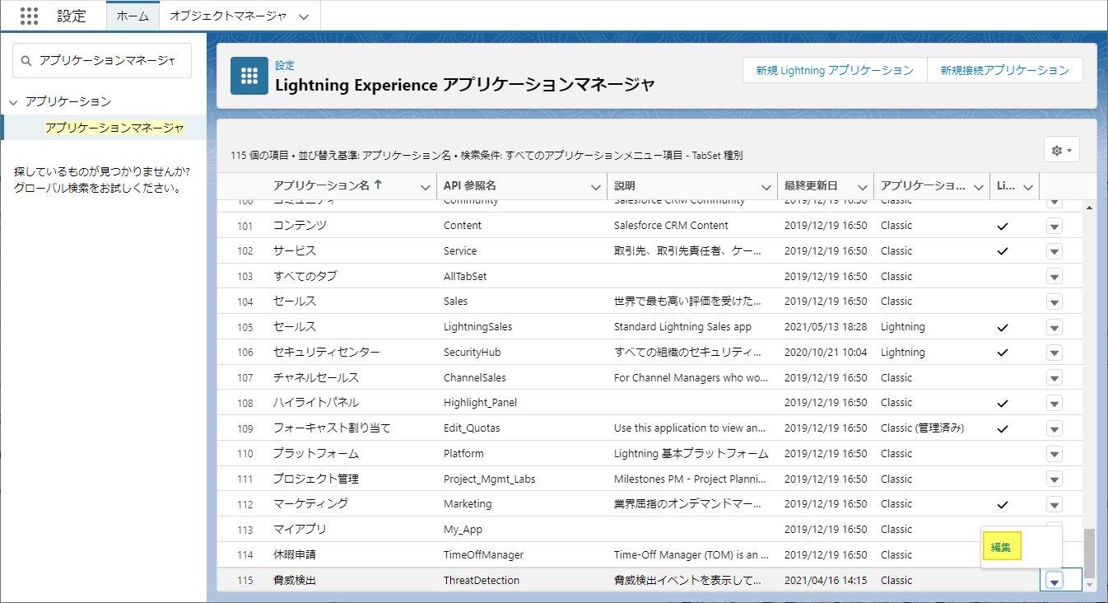
Task: Open row actions arrow for サービス
Action: pyautogui.click(x=1054, y=251)
